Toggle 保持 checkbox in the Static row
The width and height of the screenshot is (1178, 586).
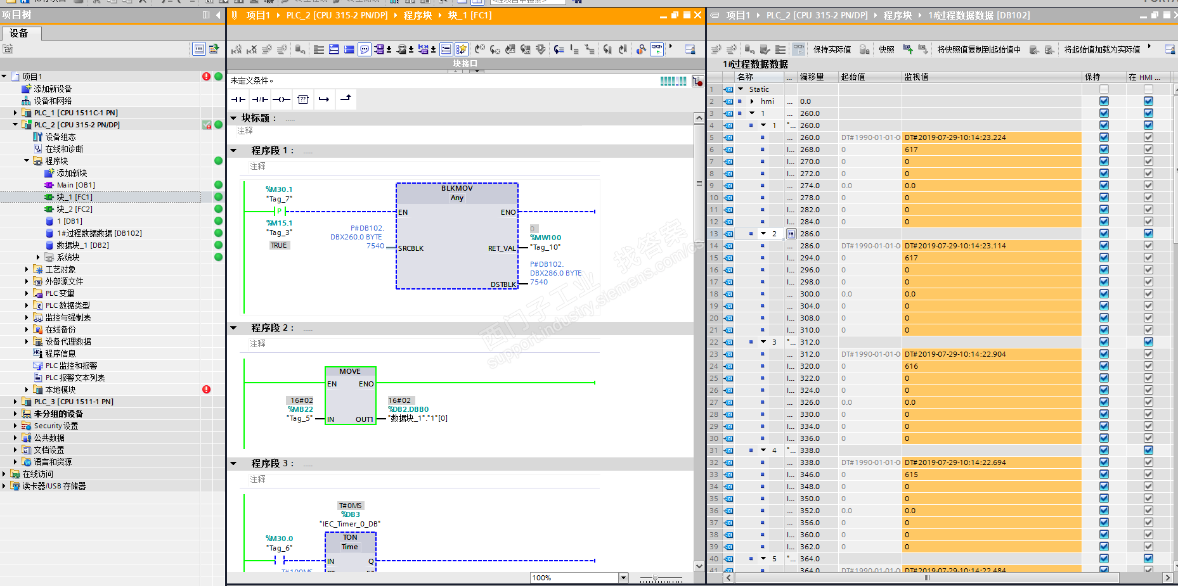[1104, 89]
